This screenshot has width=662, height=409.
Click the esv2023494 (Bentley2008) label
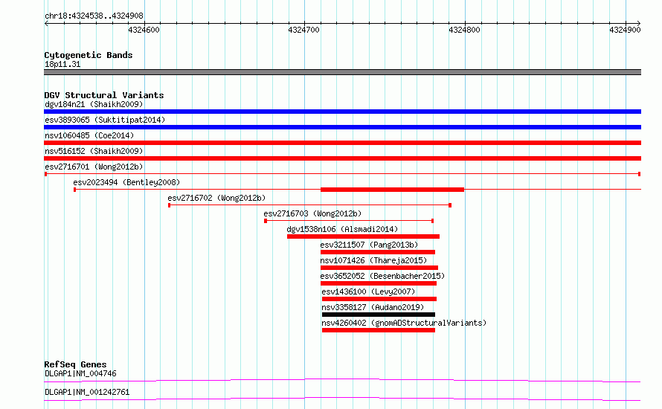click(x=126, y=182)
